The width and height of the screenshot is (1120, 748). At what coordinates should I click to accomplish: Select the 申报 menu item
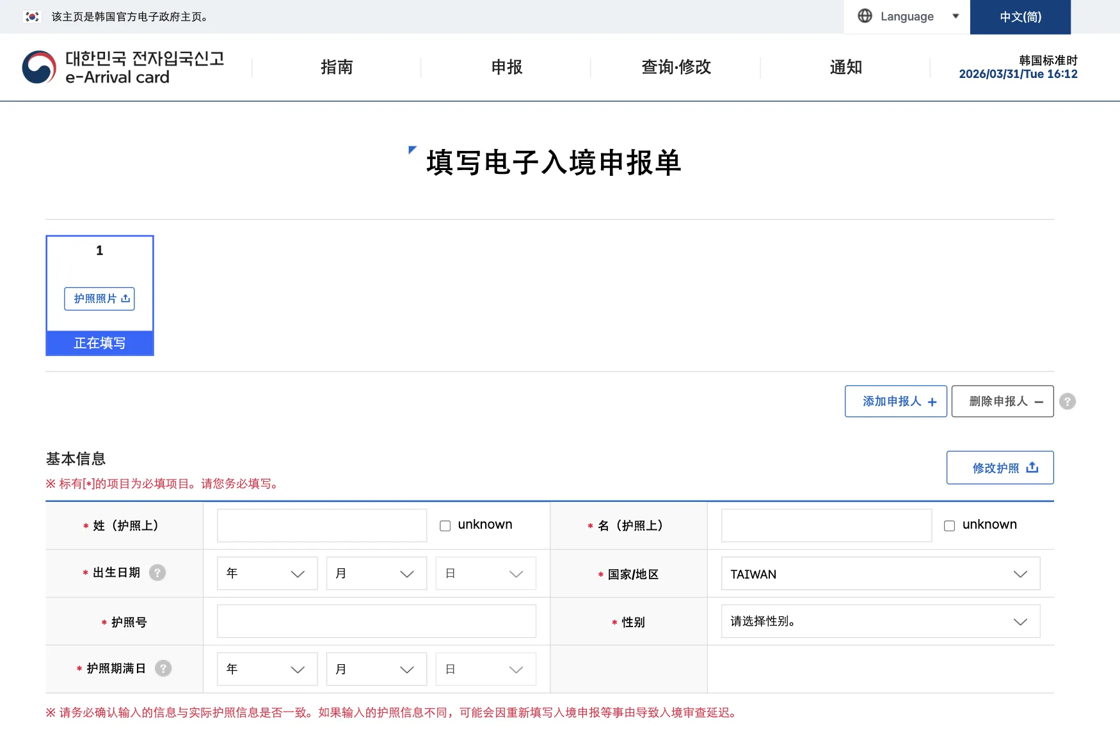505,67
